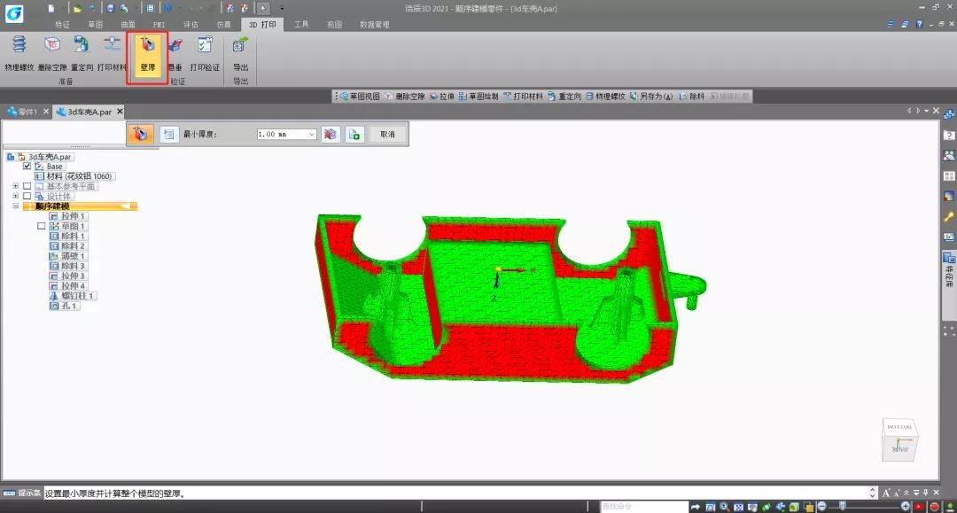Close the 3d车壳A.par document tab
957x513 pixels.
click(120, 111)
